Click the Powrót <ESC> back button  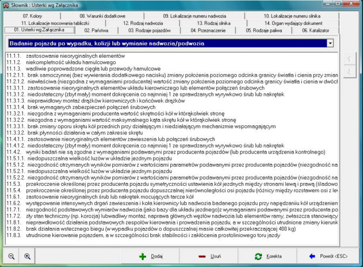coord(328,256)
